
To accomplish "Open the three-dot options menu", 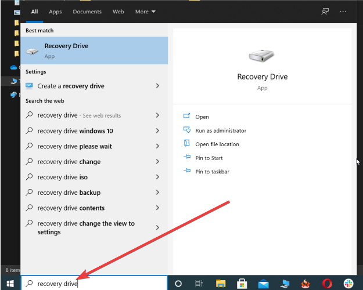I will (x=343, y=12).
